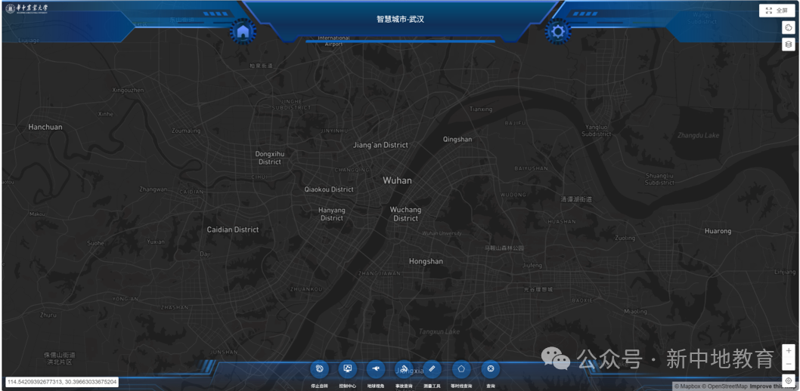Zoom out using the minus button
The image size is (800, 391).
pyautogui.click(x=788, y=364)
